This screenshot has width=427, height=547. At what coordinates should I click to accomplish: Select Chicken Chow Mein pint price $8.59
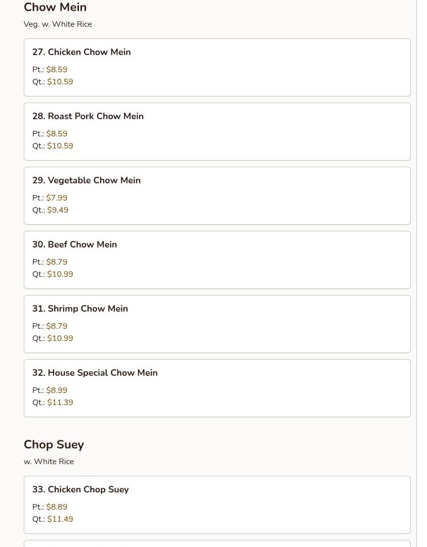coord(56,70)
